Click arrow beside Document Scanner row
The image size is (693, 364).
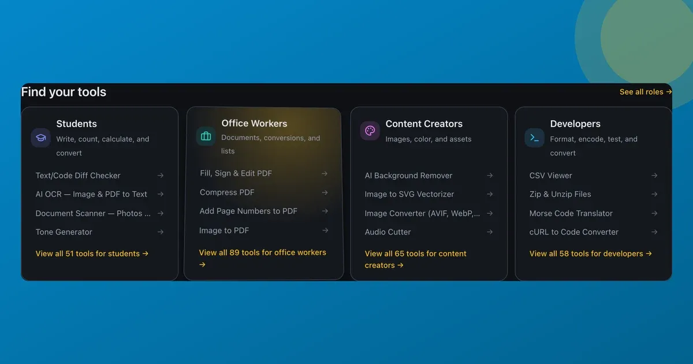pos(161,213)
